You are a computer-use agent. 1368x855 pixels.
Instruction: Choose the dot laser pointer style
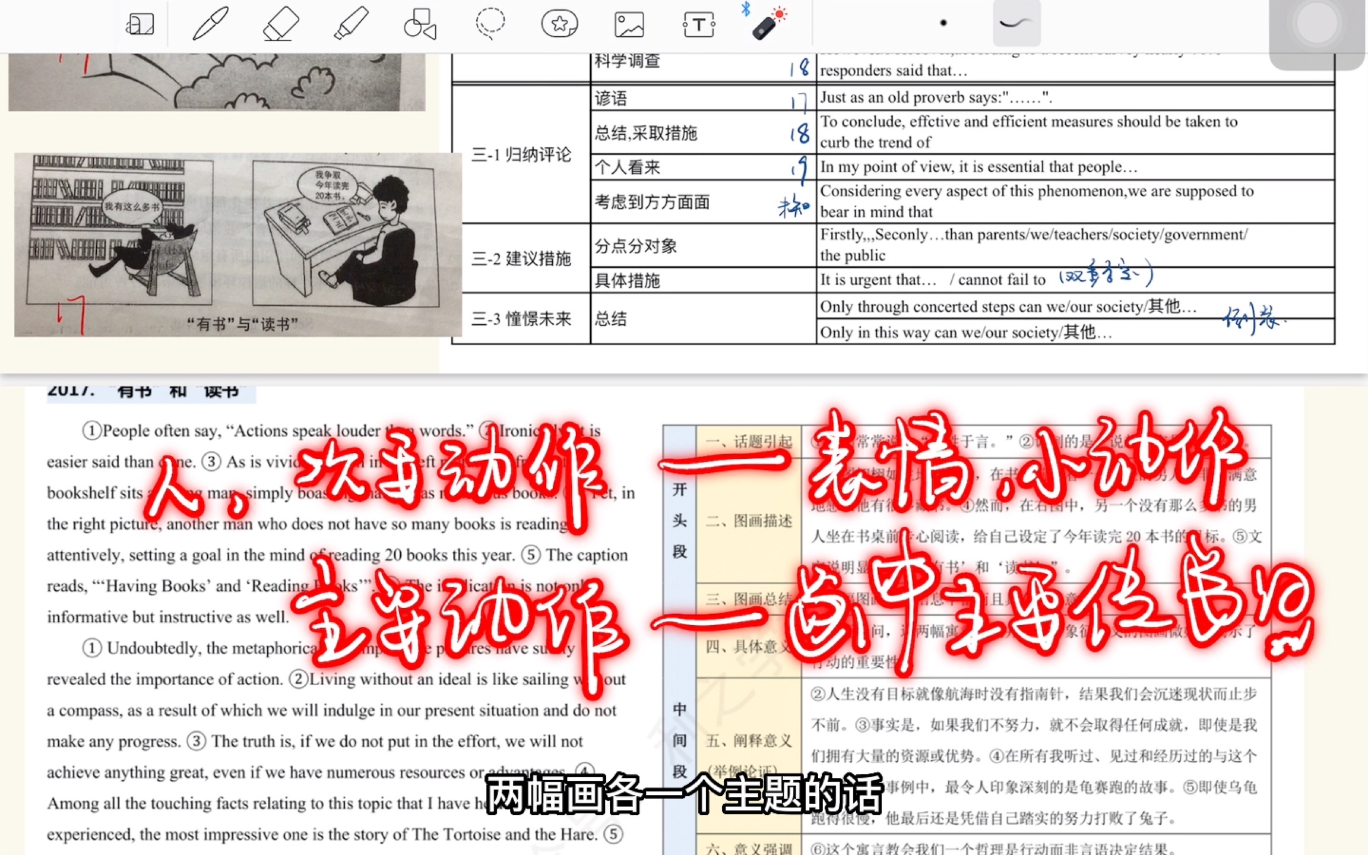tap(943, 23)
